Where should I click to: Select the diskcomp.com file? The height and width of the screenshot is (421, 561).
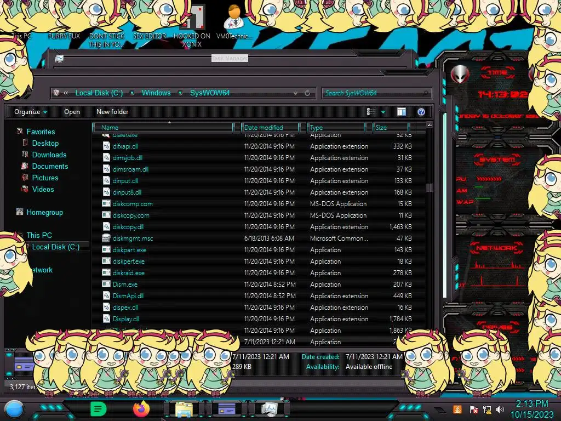point(133,204)
